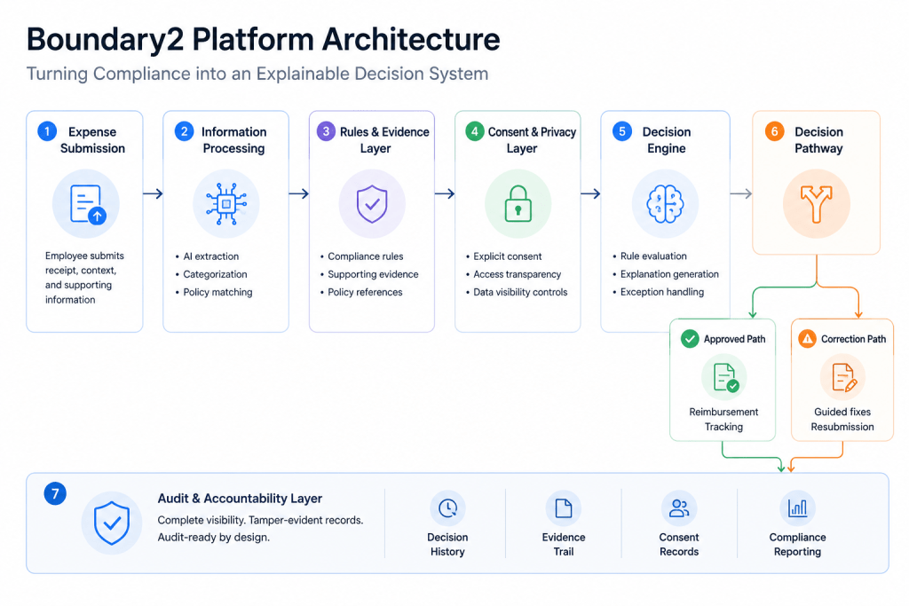
Task: Click the Rules & Evidence shield icon
Action: coord(372,204)
